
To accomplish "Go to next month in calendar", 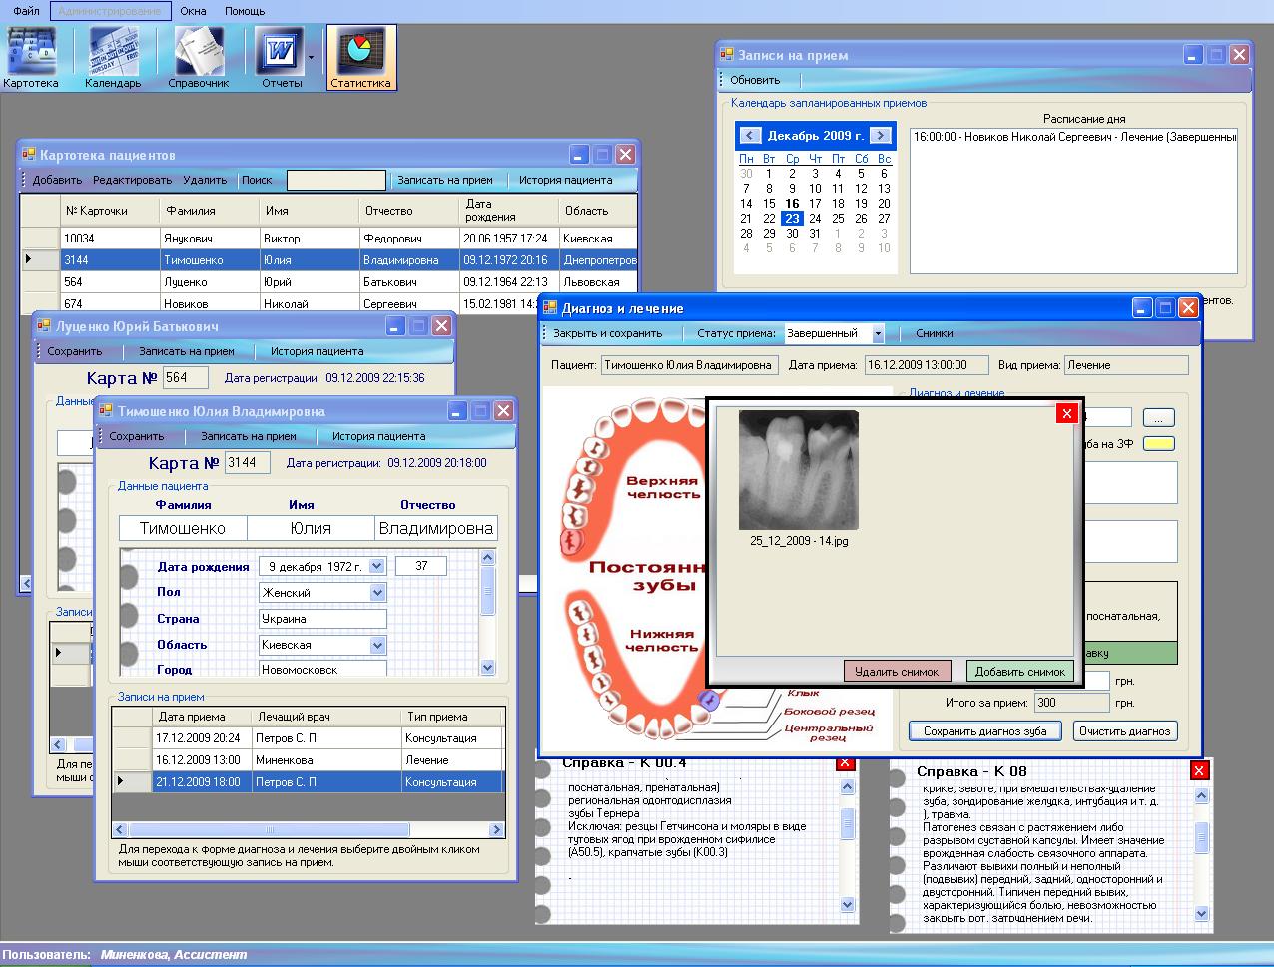I will click(880, 136).
